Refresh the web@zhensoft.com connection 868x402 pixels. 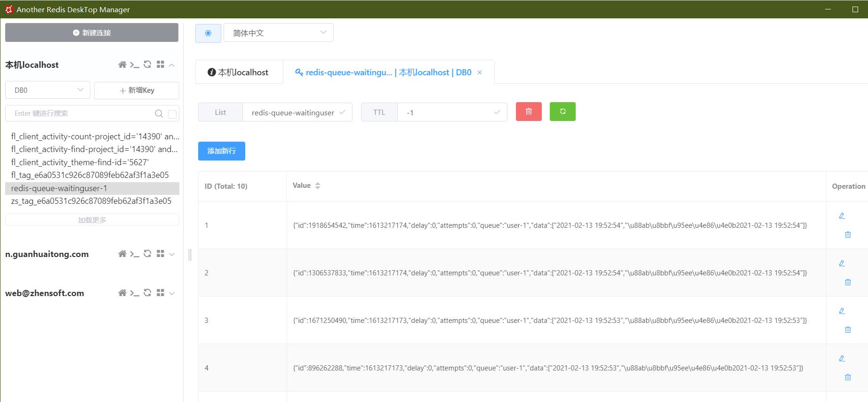point(147,293)
